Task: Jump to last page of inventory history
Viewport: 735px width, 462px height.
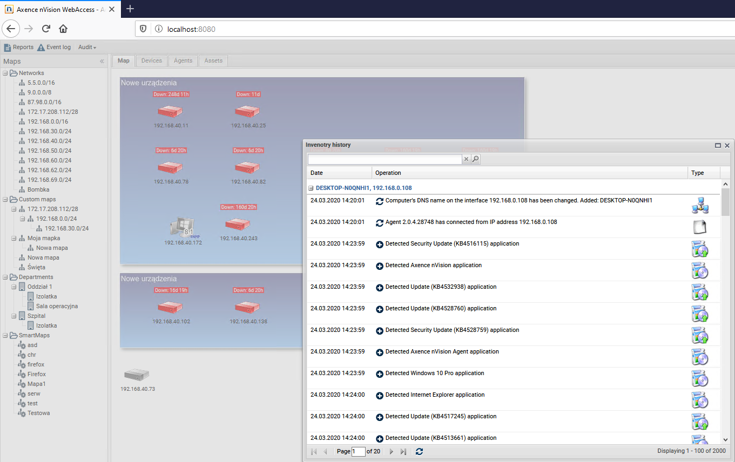Action: tap(403, 451)
